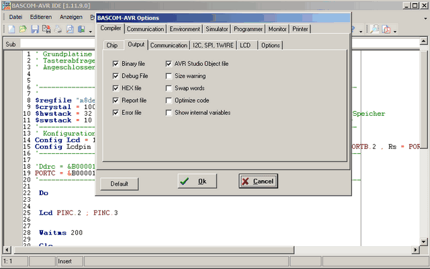
Task: Click the Cancel button
Action: coord(258,181)
